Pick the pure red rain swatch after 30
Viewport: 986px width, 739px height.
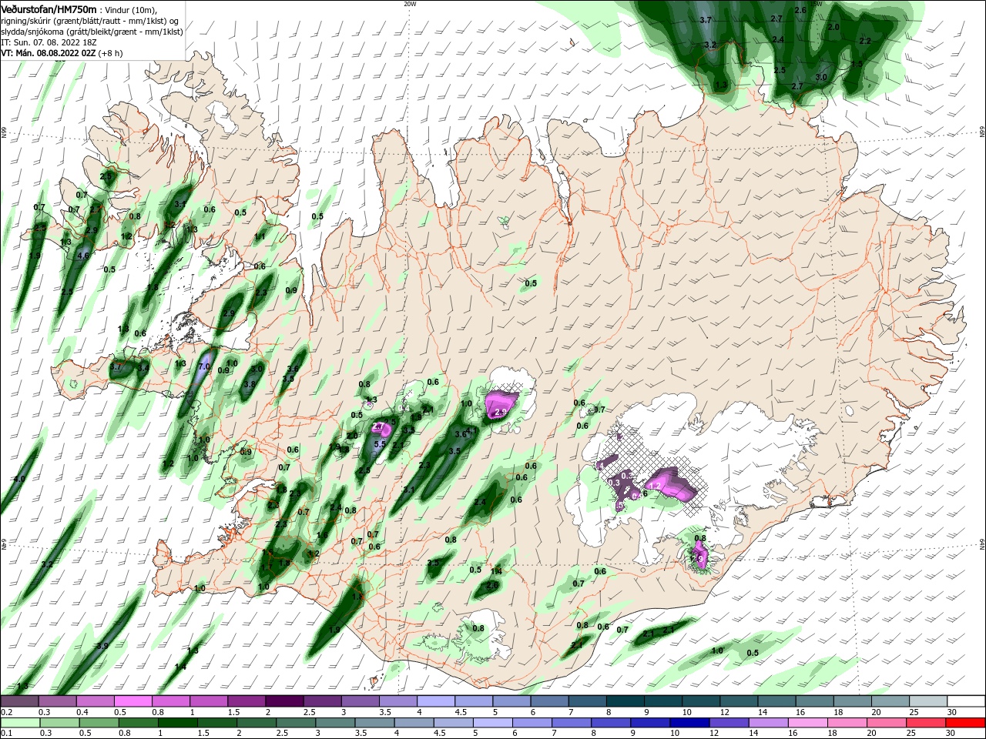pyautogui.click(x=966, y=723)
